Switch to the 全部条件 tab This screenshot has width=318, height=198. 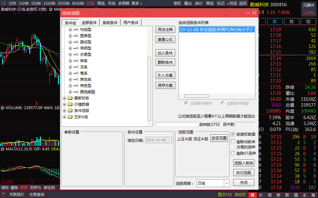[89, 22]
